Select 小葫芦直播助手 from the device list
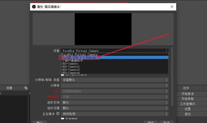The image size is (207, 123). click(72, 60)
